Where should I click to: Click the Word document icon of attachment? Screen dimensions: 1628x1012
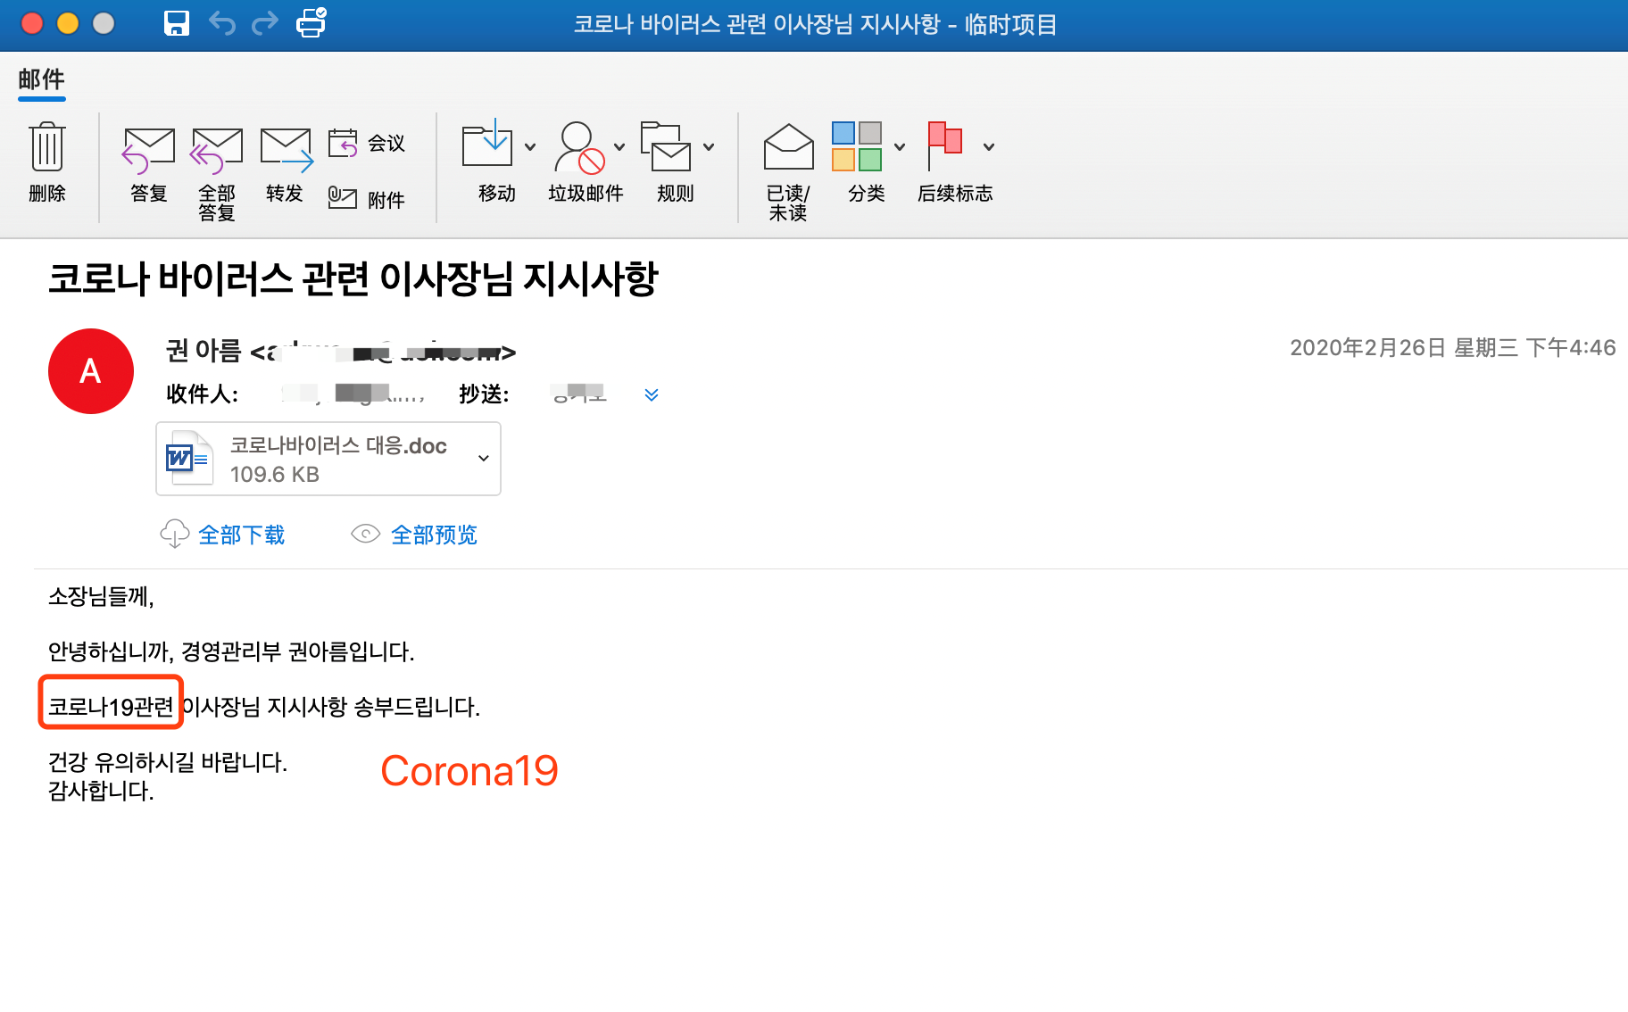(188, 459)
